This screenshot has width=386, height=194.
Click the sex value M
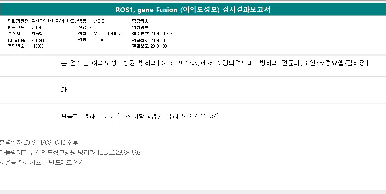pos(96,33)
